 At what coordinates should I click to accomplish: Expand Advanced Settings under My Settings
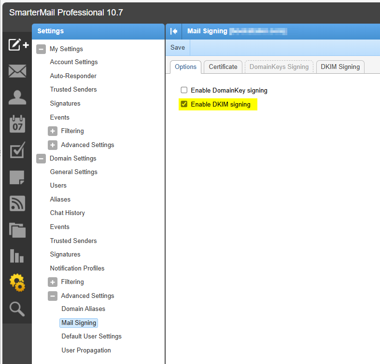(53, 145)
